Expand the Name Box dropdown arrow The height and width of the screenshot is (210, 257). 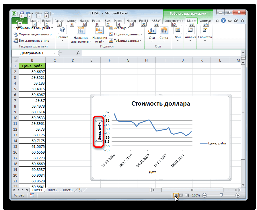(55, 53)
